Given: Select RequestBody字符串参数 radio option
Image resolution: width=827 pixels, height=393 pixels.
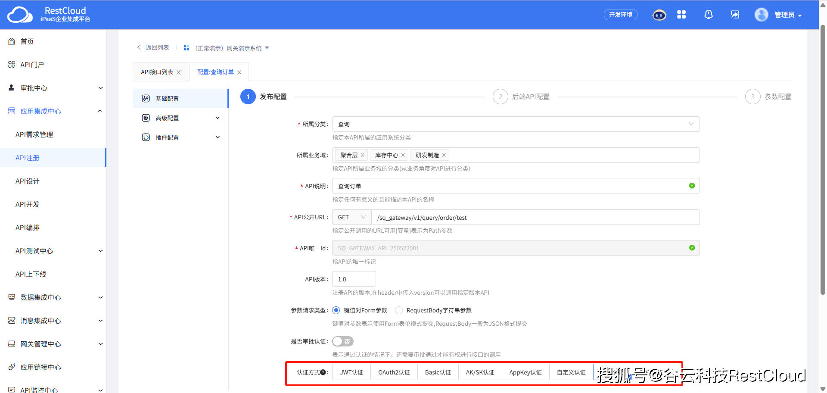Looking at the screenshot, I should pyautogui.click(x=398, y=310).
